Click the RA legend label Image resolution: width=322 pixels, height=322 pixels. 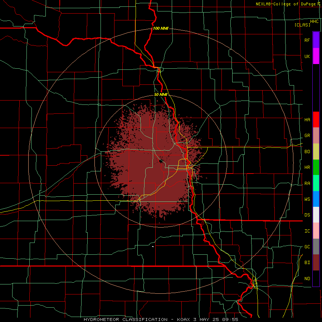(307, 183)
